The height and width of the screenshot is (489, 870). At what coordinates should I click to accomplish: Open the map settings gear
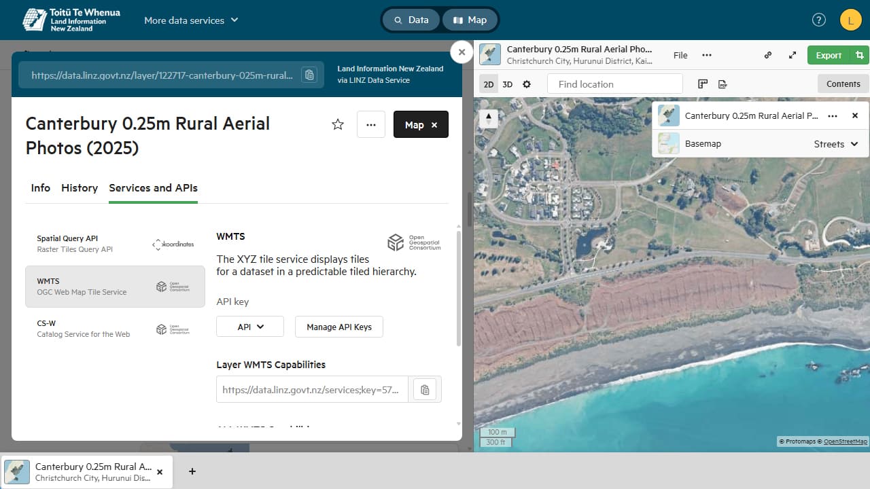point(527,84)
